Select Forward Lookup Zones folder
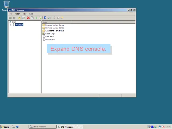The image size is (172, 129). click(x=55, y=25)
